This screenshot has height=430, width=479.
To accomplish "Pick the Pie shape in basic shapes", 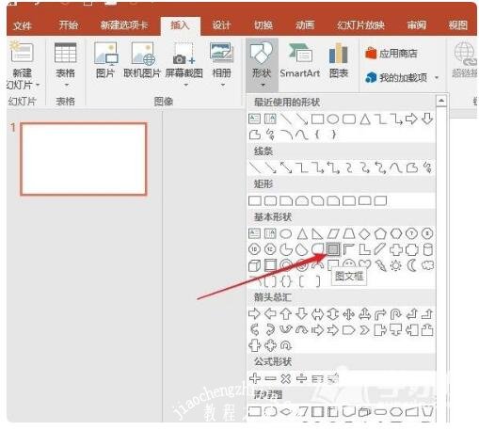I will [x=286, y=249].
